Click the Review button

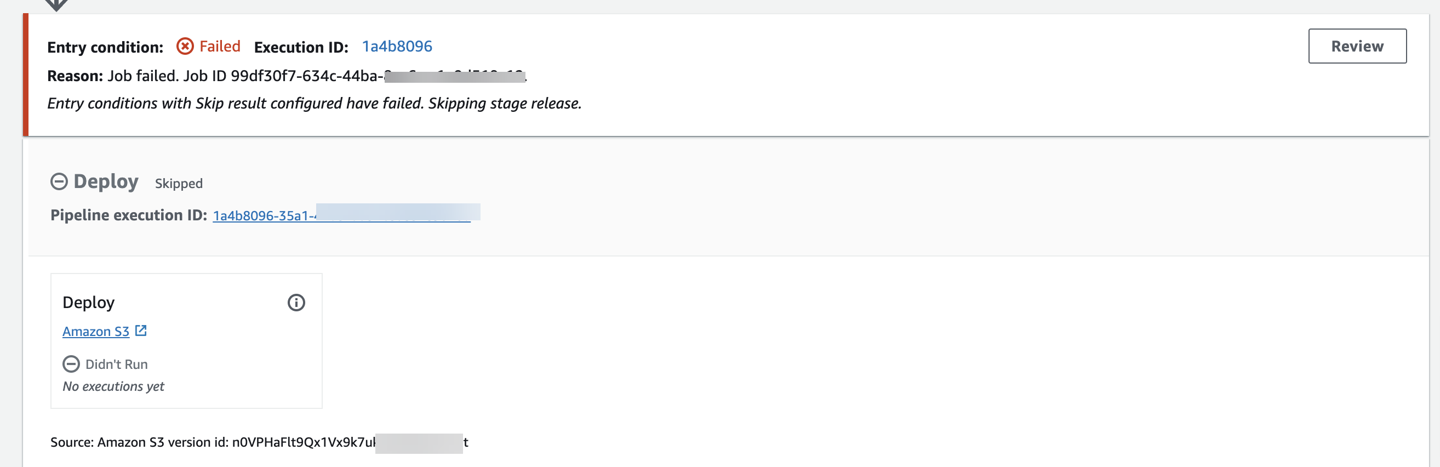[x=1357, y=47]
